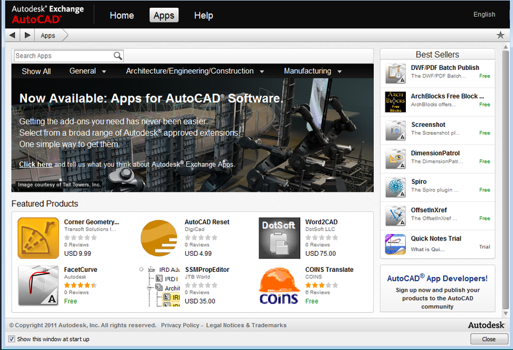The image size is (513, 350).
Task: Click the Corner Geometry star rating
Action: (x=80, y=237)
